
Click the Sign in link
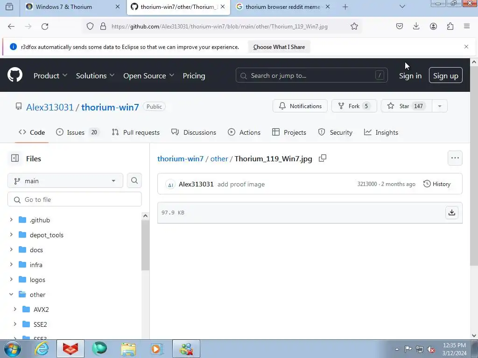[x=410, y=76]
